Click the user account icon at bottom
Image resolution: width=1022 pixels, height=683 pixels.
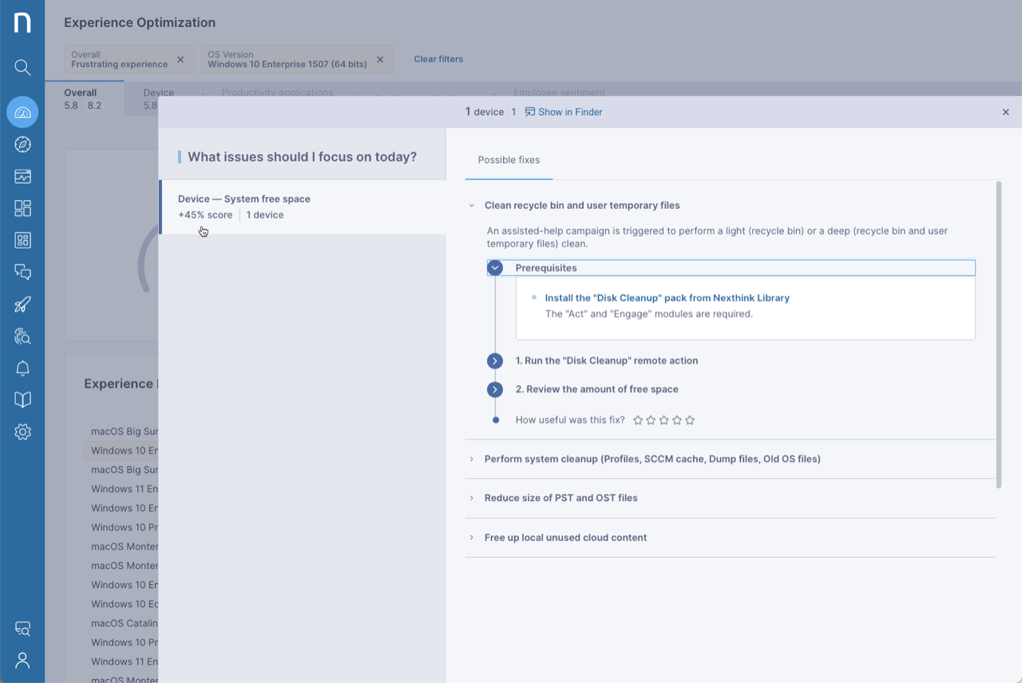tap(22, 660)
